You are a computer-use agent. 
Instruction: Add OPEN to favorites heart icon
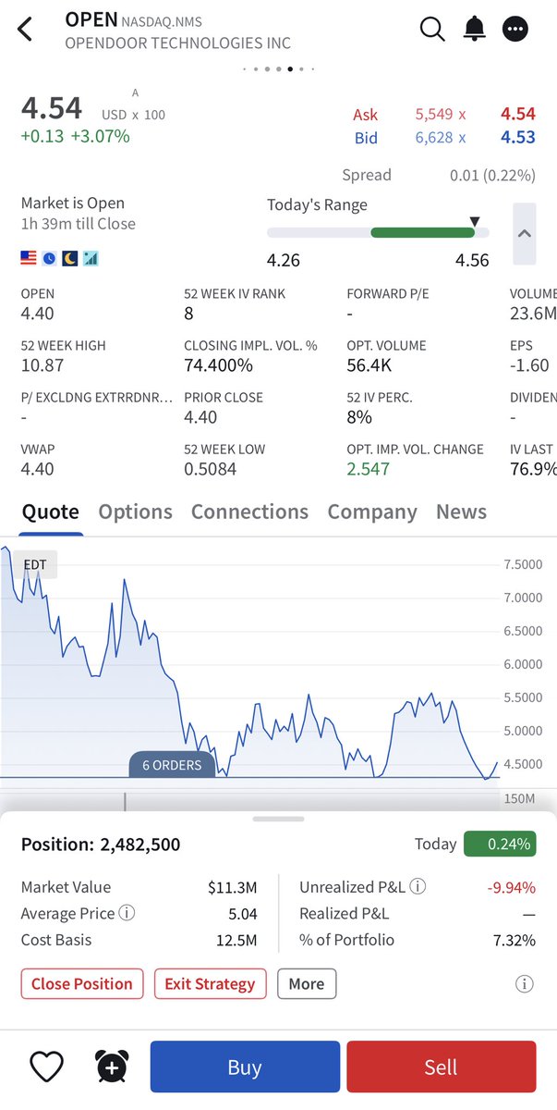(x=46, y=1067)
